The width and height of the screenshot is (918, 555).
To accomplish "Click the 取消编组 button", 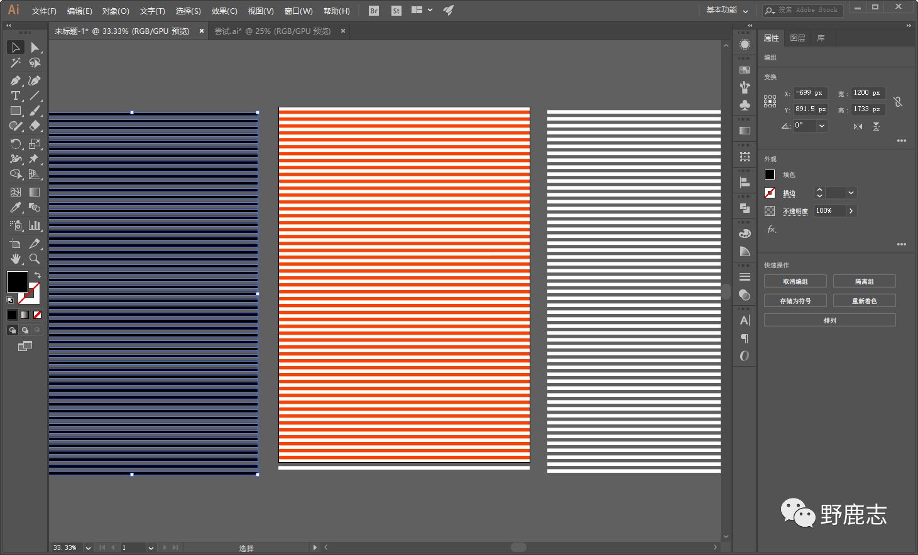I will [x=795, y=282].
